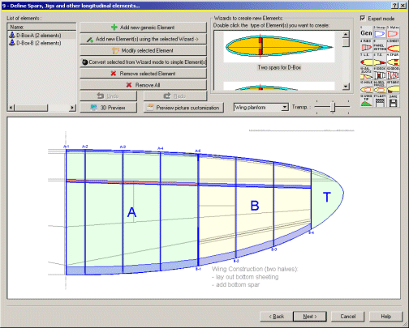
Task: Open the Hole step icon
Action: pos(366,87)
